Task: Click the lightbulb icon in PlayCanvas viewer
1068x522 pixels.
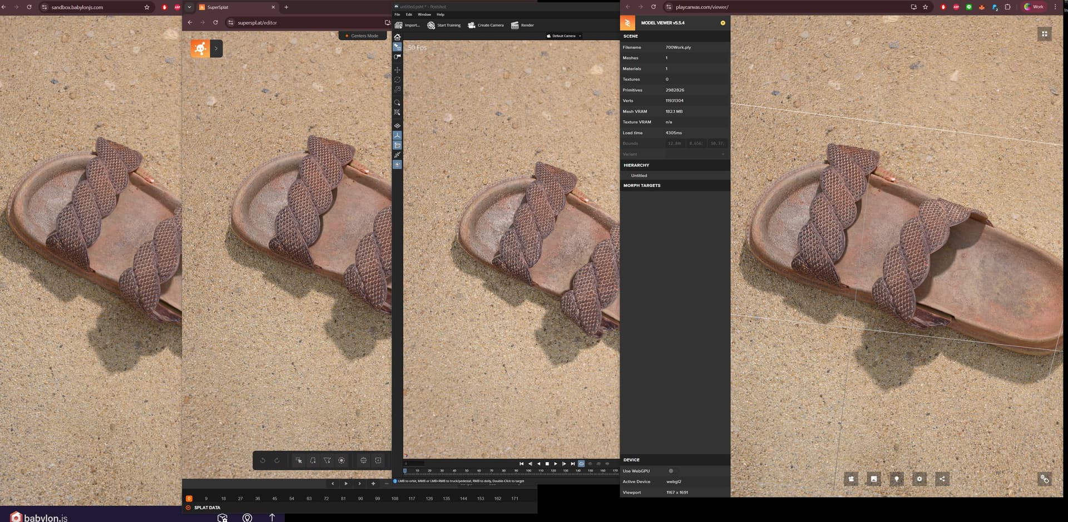Action: click(x=896, y=479)
